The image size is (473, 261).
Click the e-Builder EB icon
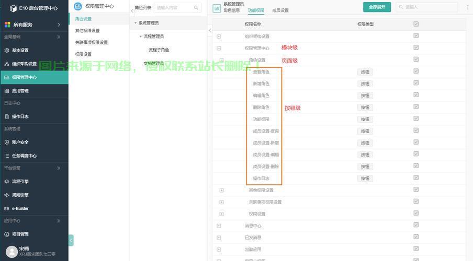7,209
